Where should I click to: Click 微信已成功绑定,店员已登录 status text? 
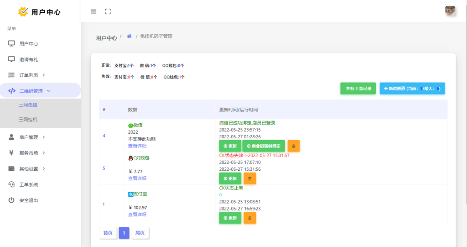click(247, 123)
